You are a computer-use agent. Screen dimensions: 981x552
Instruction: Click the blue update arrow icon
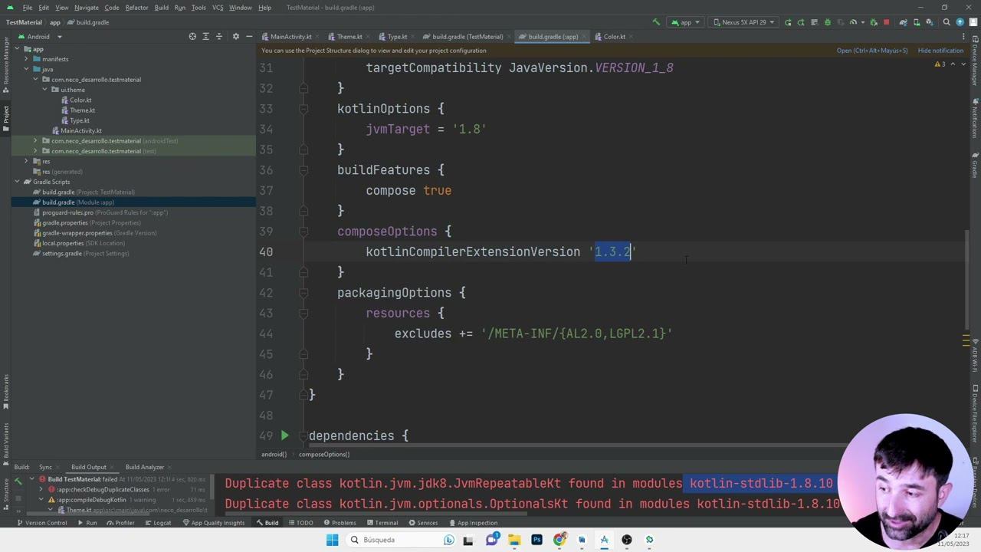[x=960, y=22]
